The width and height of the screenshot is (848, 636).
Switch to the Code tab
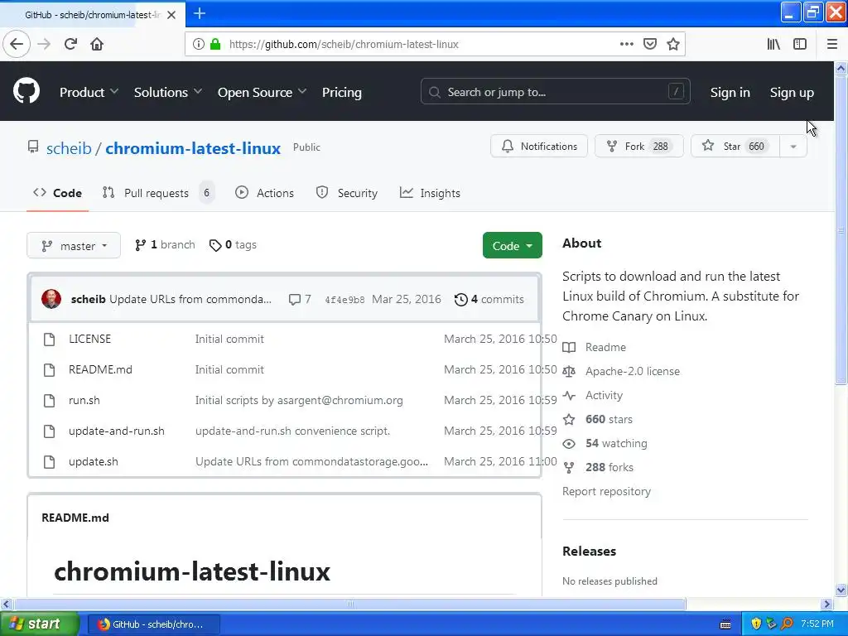click(57, 193)
